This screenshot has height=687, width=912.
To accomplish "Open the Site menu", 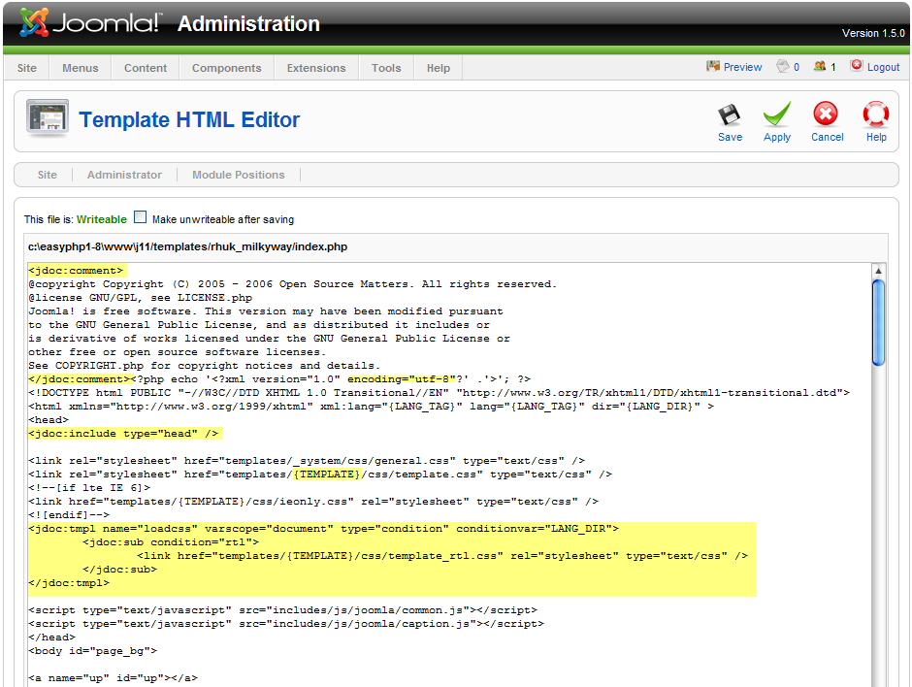I will click(27, 68).
